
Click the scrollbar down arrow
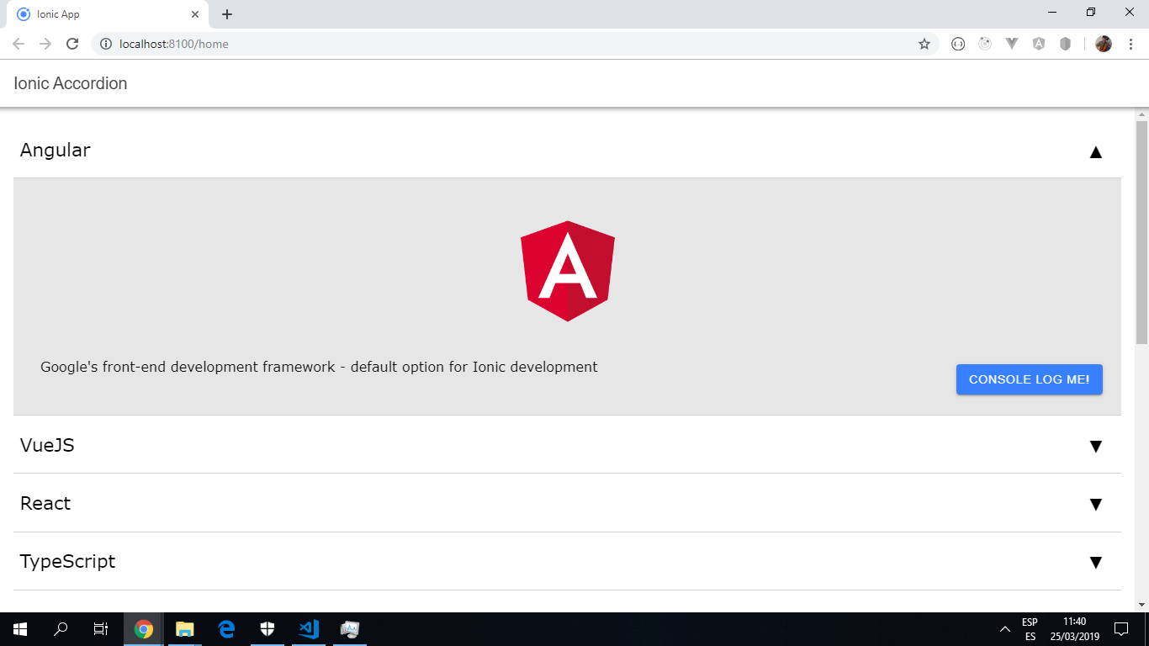pyautogui.click(x=1141, y=605)
